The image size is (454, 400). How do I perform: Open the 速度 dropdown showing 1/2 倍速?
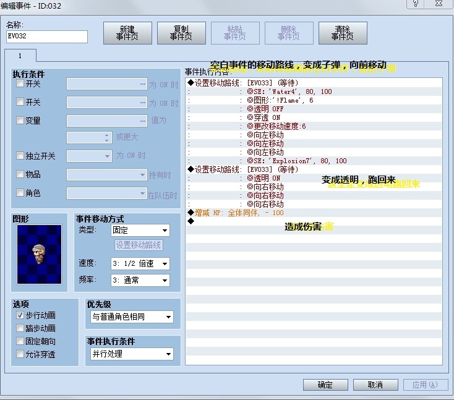tap(140, 263)
